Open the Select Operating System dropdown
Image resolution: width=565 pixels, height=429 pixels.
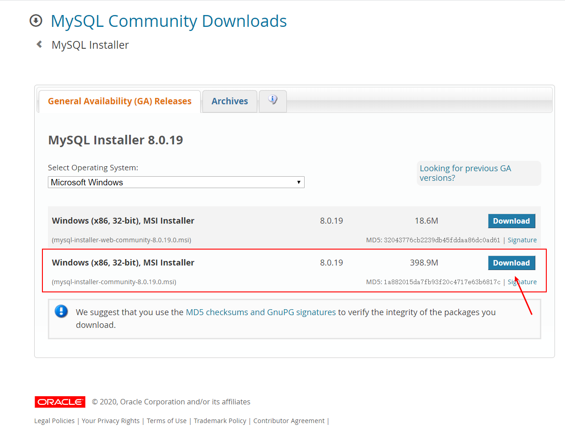tap(176, 182)
